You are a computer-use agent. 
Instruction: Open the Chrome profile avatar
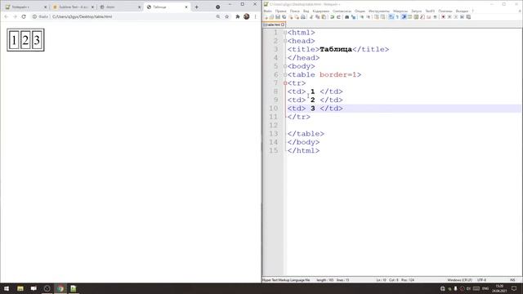(x=247, y=16)
